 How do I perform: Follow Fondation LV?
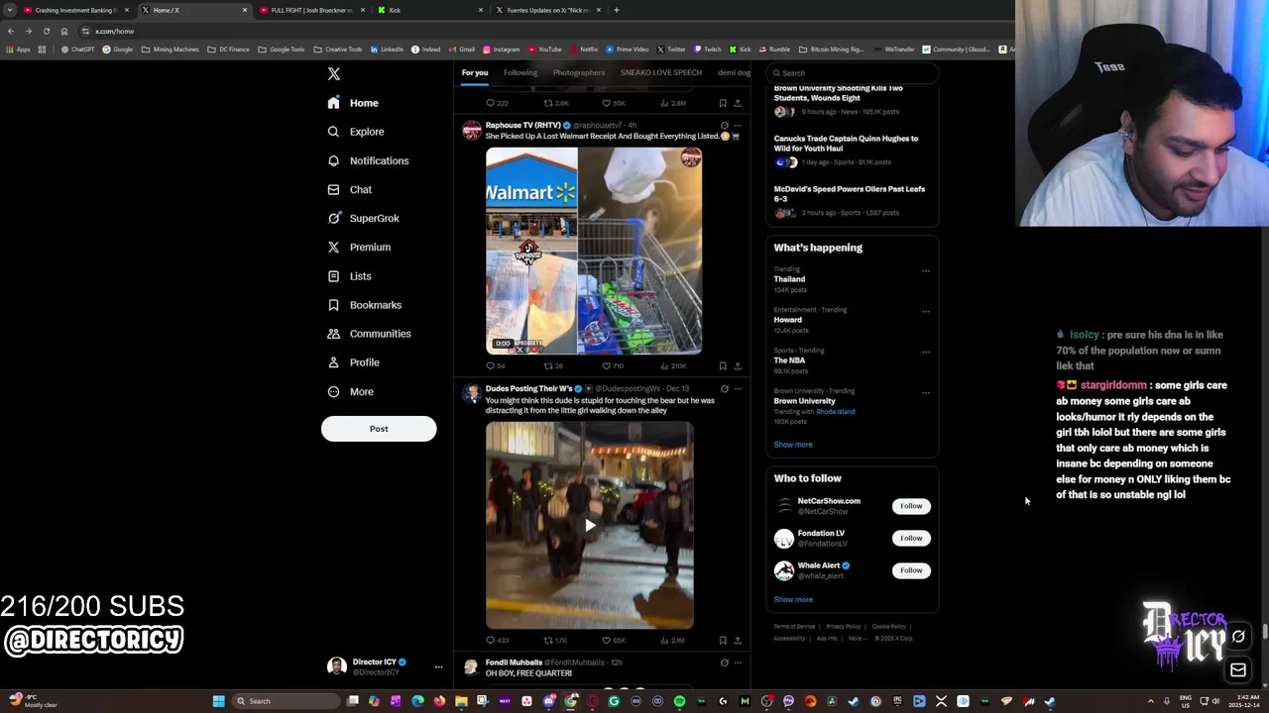pos(911,538)
